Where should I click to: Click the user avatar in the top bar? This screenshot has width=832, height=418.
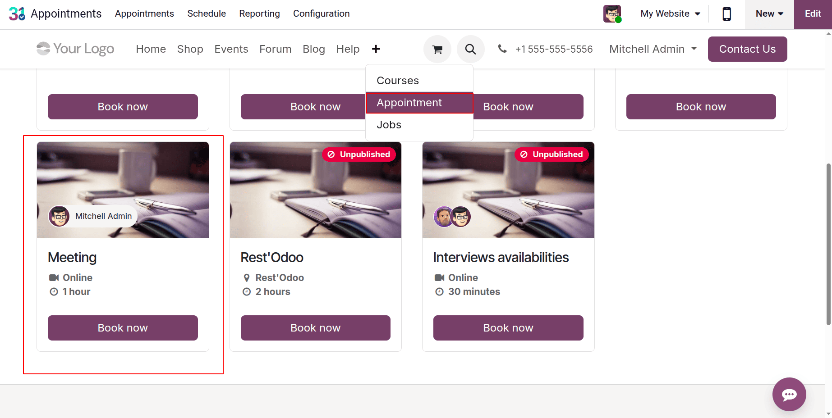(612, 14)
